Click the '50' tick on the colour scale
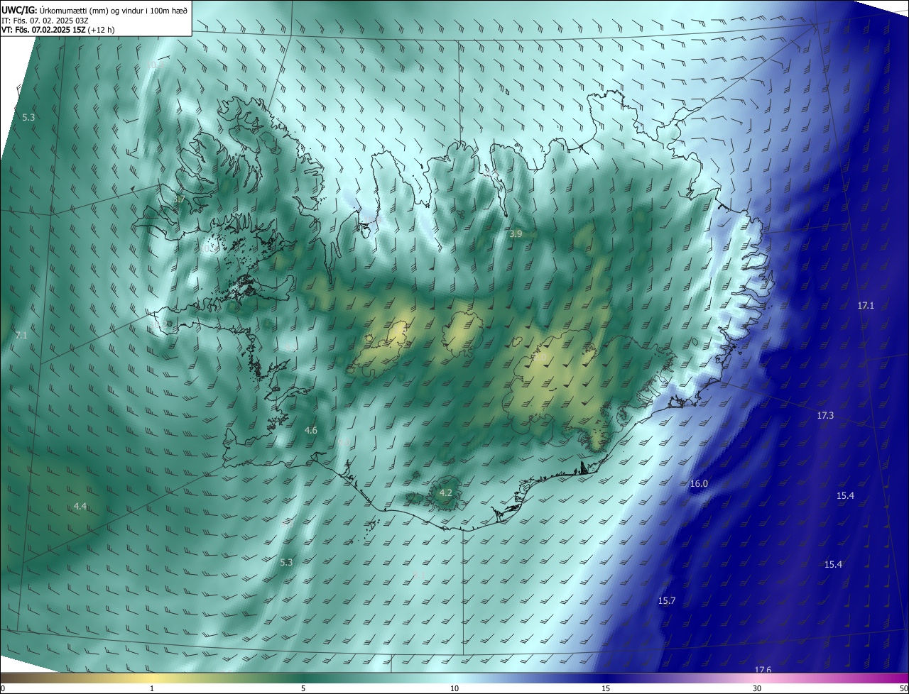This screenshot has width=909, height=694. coord(903,689)
